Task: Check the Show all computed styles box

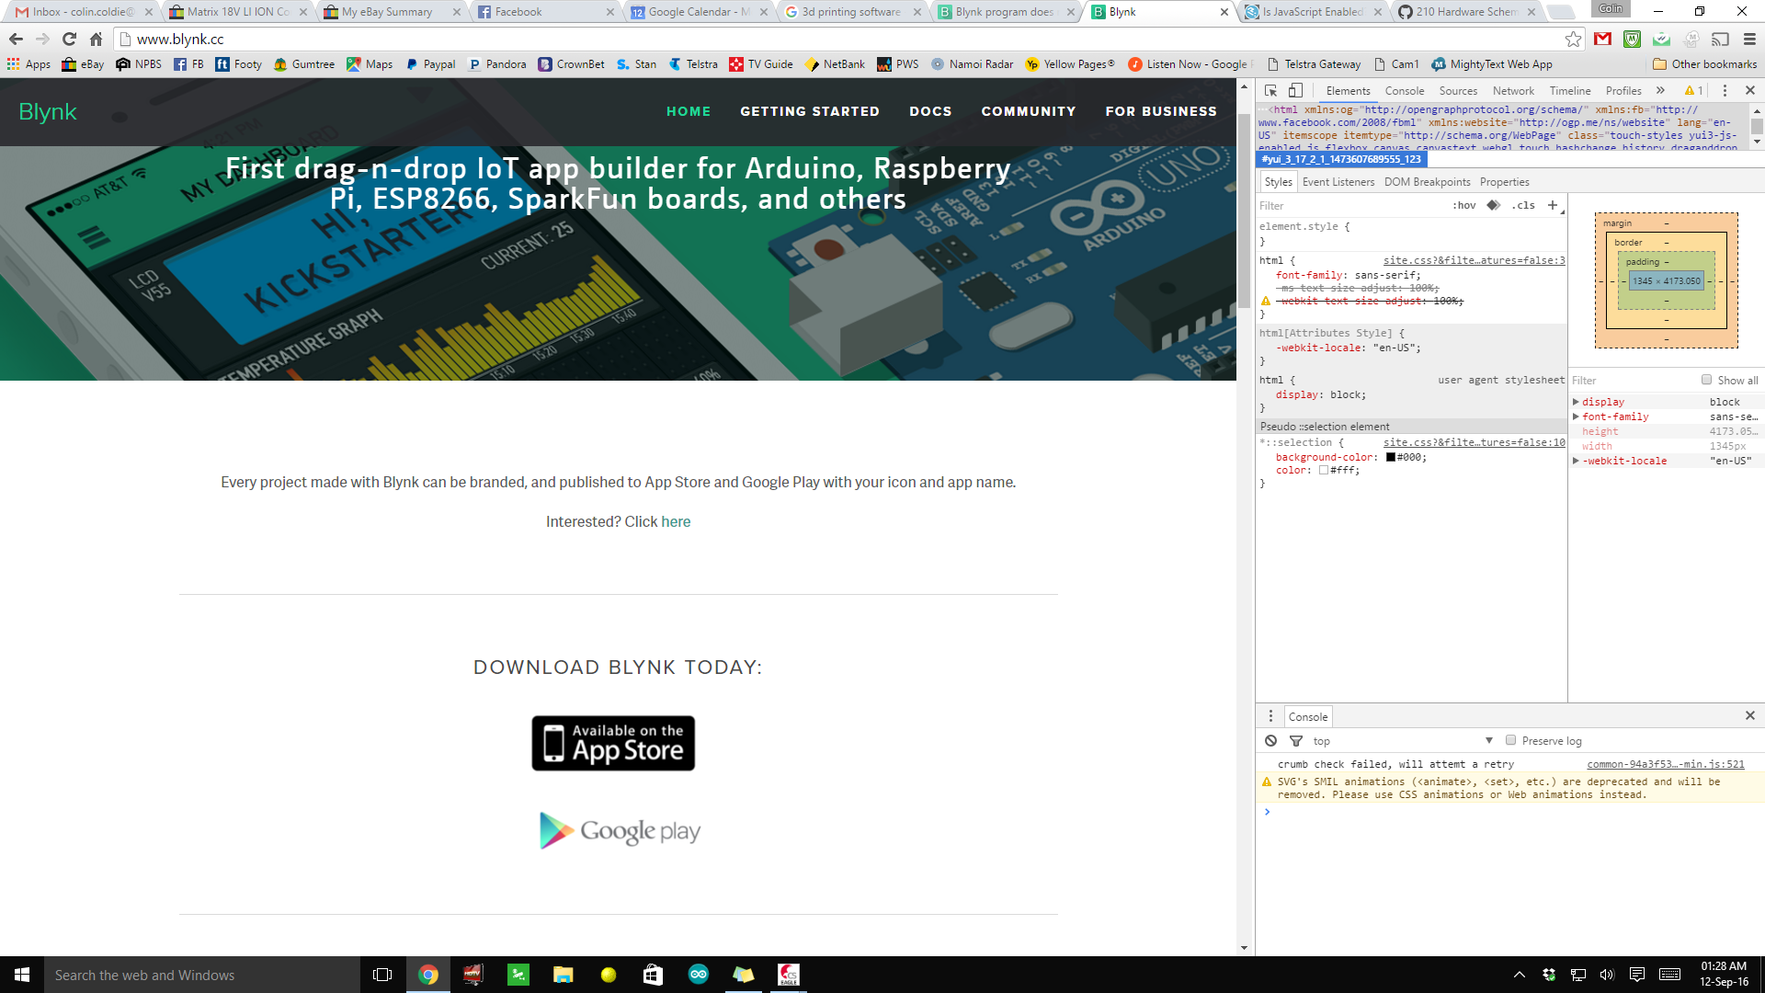Action: point(1706,380)
